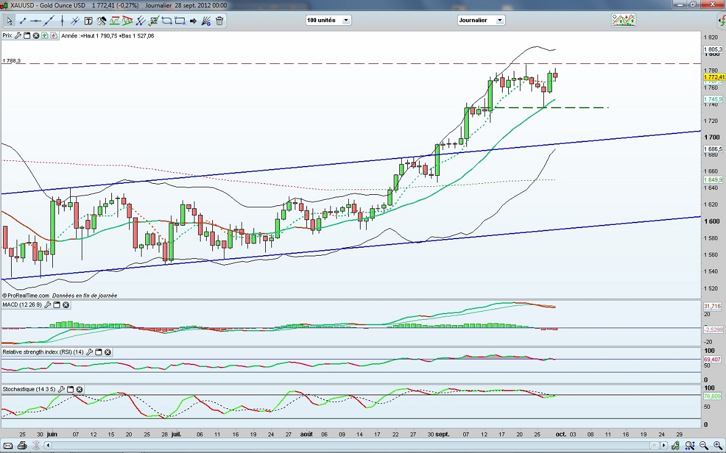The image size is (726, 453).
Task: Click the trash icon to delete objects
Action: coord(219,21)
